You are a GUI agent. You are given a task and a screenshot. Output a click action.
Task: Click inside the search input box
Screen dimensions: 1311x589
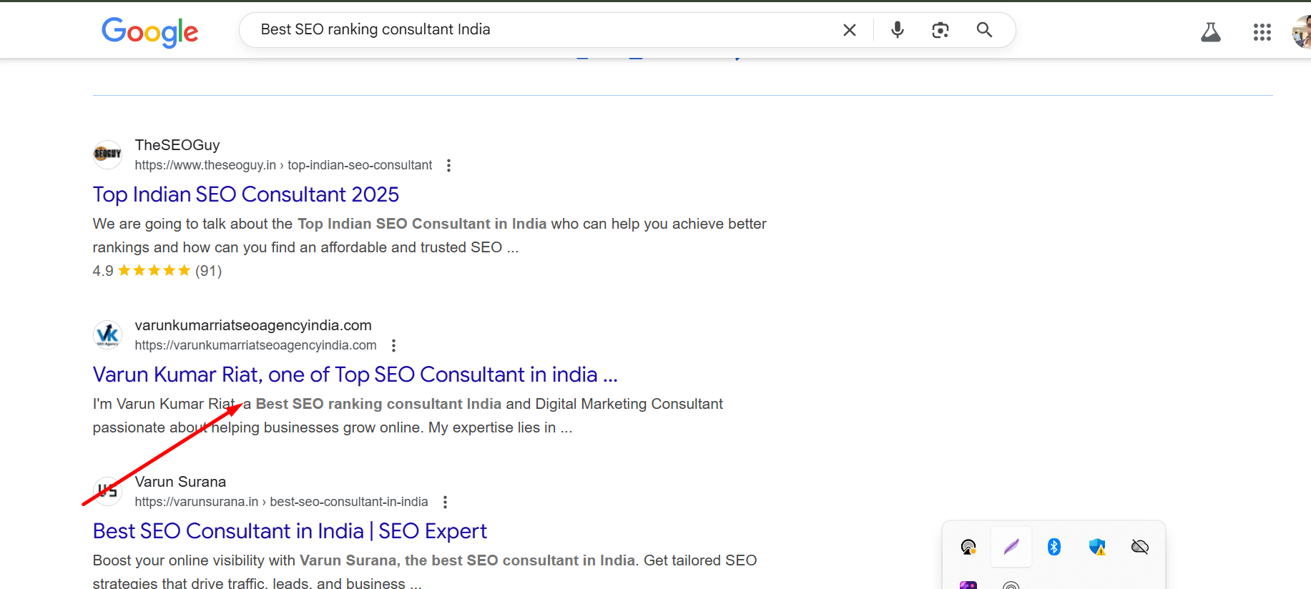[501, 29]
